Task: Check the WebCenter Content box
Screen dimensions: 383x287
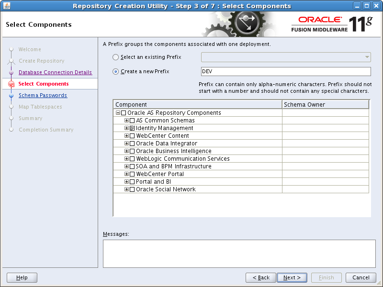Action: tap(132, 136)
